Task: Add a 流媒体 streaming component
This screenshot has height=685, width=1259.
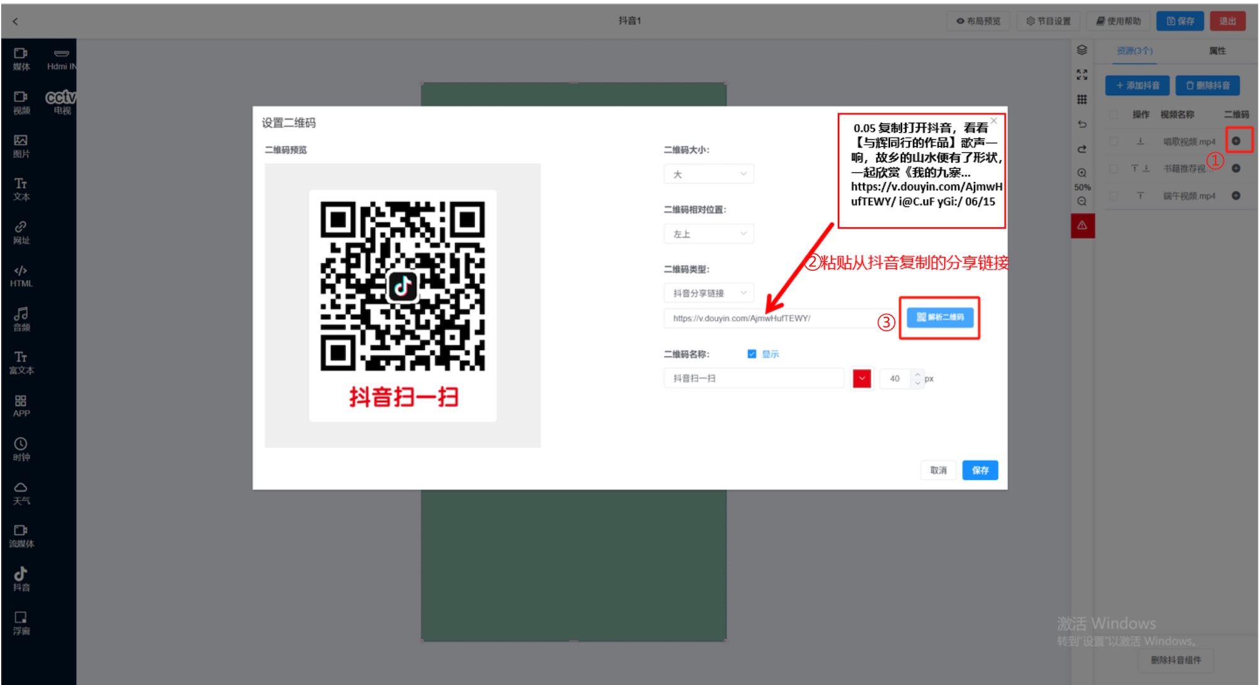Action: (21, 536)
